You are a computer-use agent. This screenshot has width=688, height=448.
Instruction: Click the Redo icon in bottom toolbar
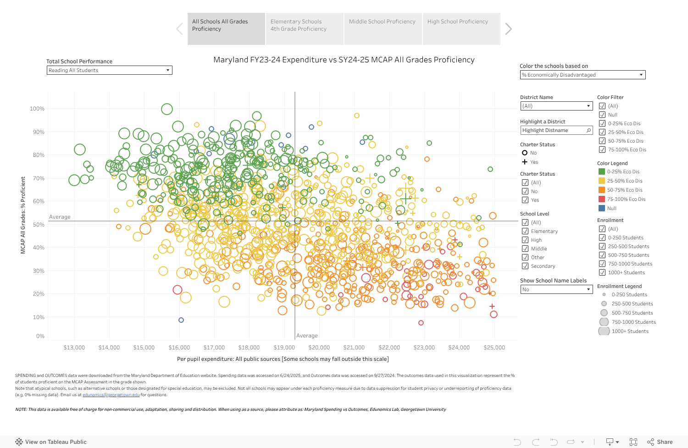[536, 442]
